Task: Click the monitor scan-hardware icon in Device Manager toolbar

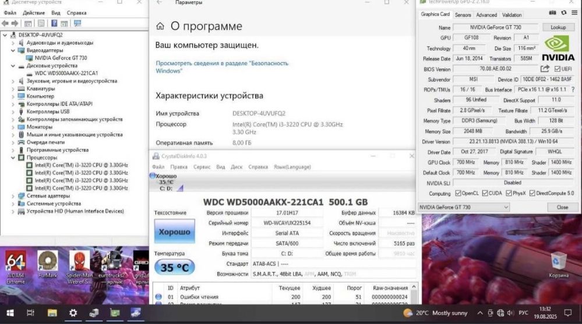Action: coord(77,23)
